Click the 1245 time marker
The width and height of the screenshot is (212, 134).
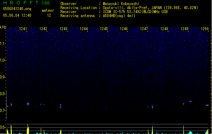104,29
